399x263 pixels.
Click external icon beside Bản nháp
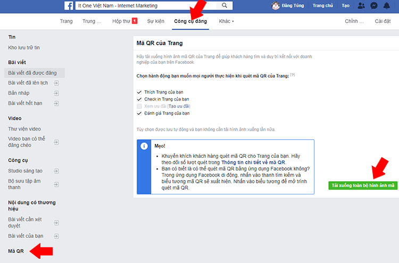pos(56,93)
